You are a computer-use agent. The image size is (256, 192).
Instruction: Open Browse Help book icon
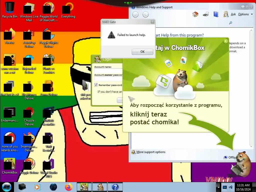(x=216, y=14)
